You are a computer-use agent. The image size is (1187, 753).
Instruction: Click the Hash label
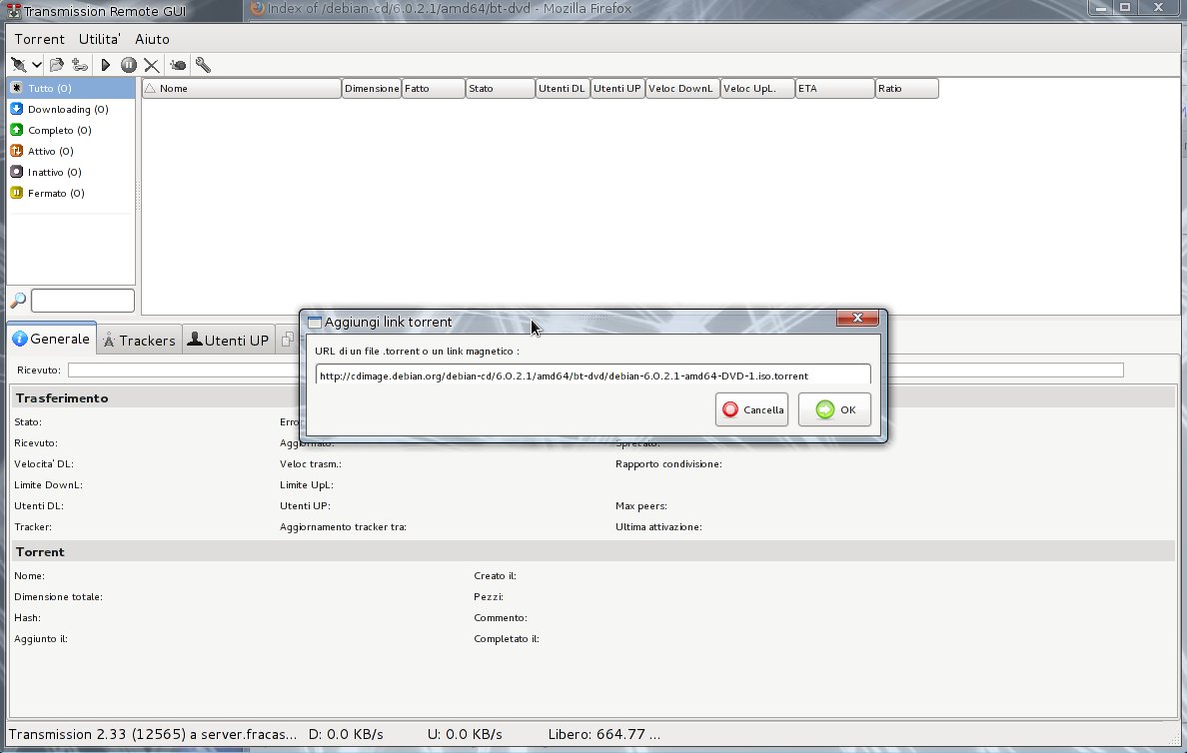coord(27,617)
